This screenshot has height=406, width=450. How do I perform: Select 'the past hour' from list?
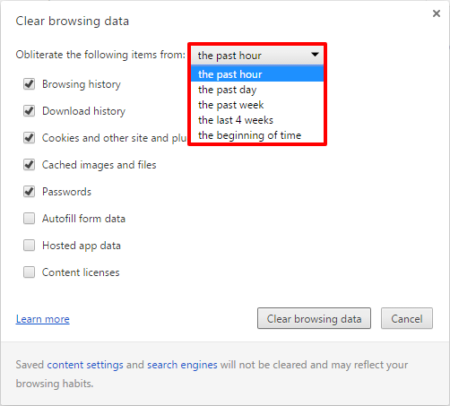(257, 74)
